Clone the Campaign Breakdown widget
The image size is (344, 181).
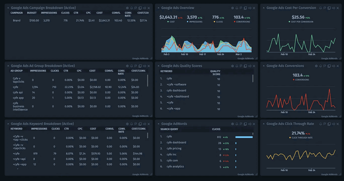click(140, 8)
